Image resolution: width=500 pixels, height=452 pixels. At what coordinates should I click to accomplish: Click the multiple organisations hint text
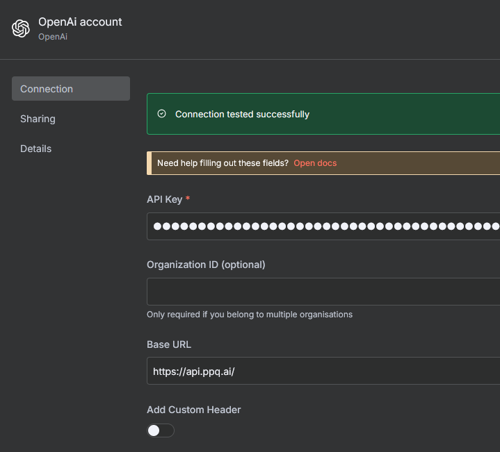click(250, 315)
